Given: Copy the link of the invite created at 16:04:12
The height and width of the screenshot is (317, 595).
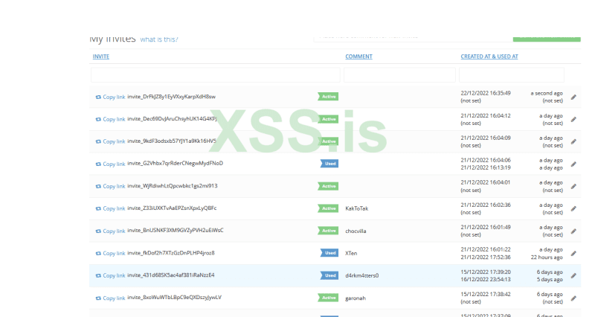Looking at the screenshot, I should click(x=110, y=119).
